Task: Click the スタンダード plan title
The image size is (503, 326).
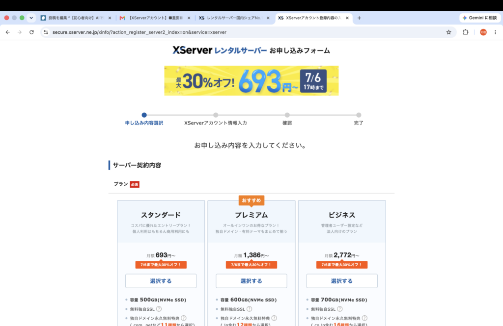Action: 161,215
